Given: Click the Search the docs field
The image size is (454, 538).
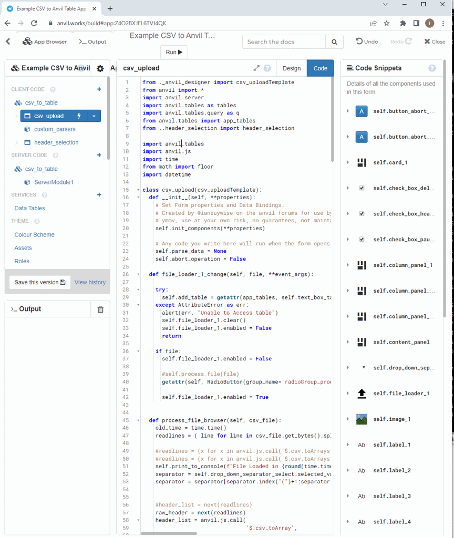Looking at the screenshot, I should tap(284, 42).
